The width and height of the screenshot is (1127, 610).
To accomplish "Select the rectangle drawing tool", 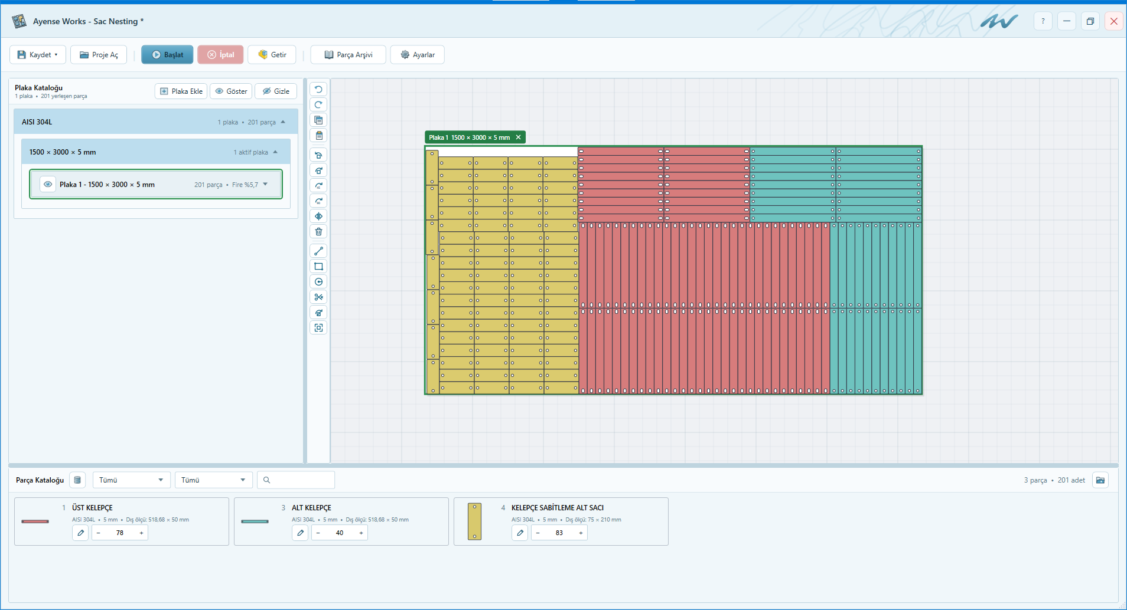I will pos(318,267).
